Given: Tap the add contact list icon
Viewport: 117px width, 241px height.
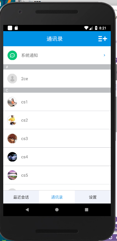Looking at the screenshot, I should 102,39.
